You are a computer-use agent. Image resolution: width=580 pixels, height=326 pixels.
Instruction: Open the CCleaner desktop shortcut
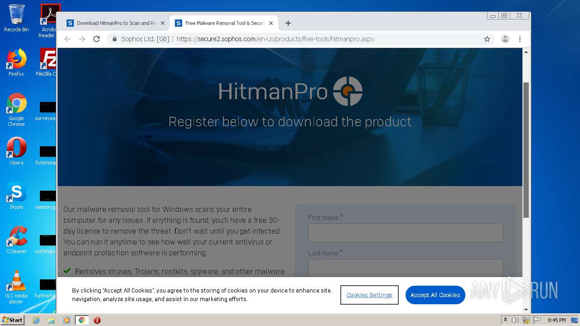(x=16, y=240)
